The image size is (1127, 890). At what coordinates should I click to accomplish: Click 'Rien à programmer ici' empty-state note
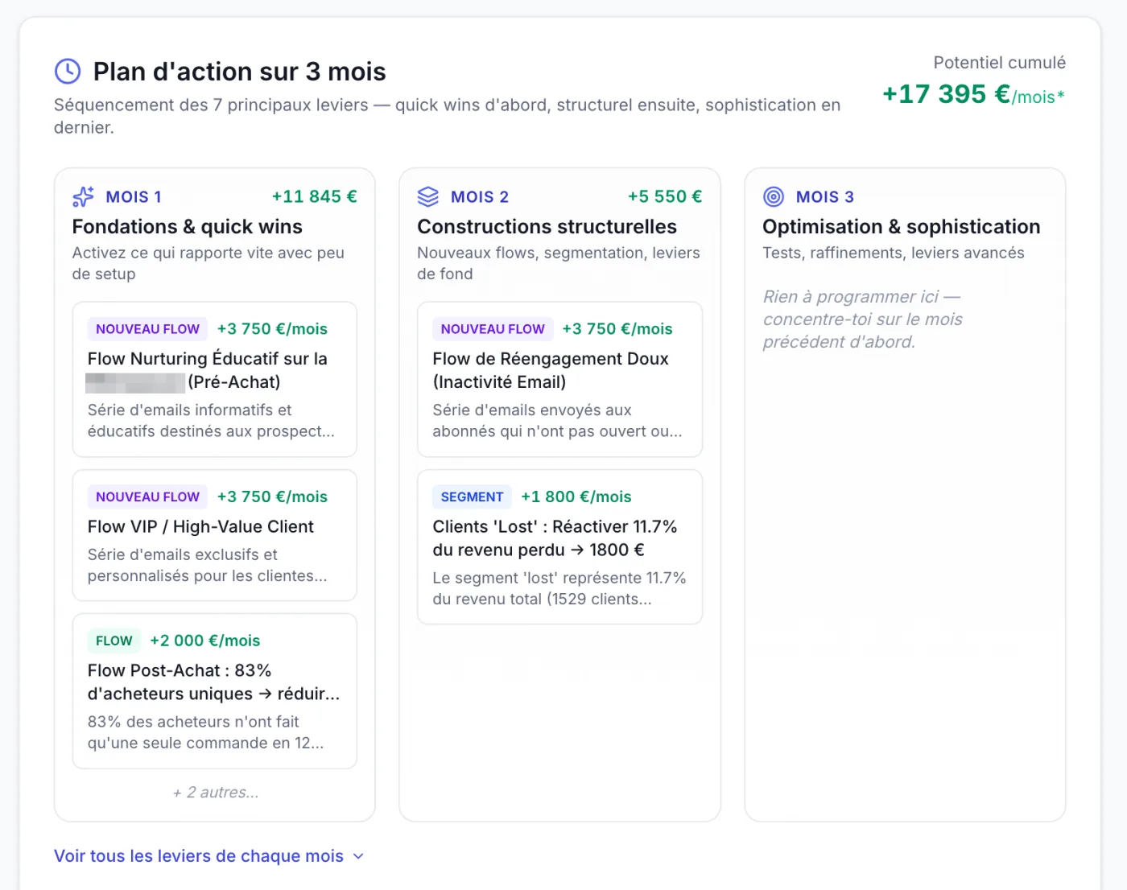point(863,319)
